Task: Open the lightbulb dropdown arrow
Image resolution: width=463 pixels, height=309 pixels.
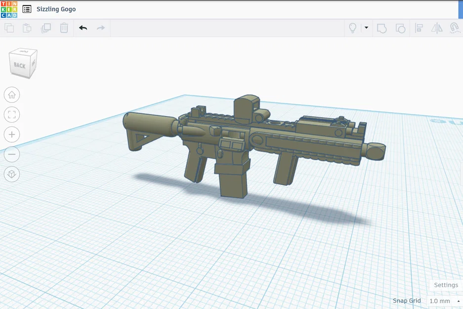Action: tap(365, 28)
